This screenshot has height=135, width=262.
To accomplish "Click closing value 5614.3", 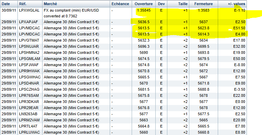I will click(x=203, y=34).
